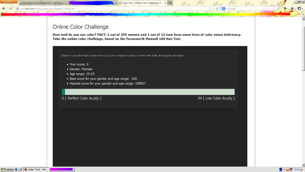Expand the bookmarks menu dropdown arrow

click(x=303, y=8)
